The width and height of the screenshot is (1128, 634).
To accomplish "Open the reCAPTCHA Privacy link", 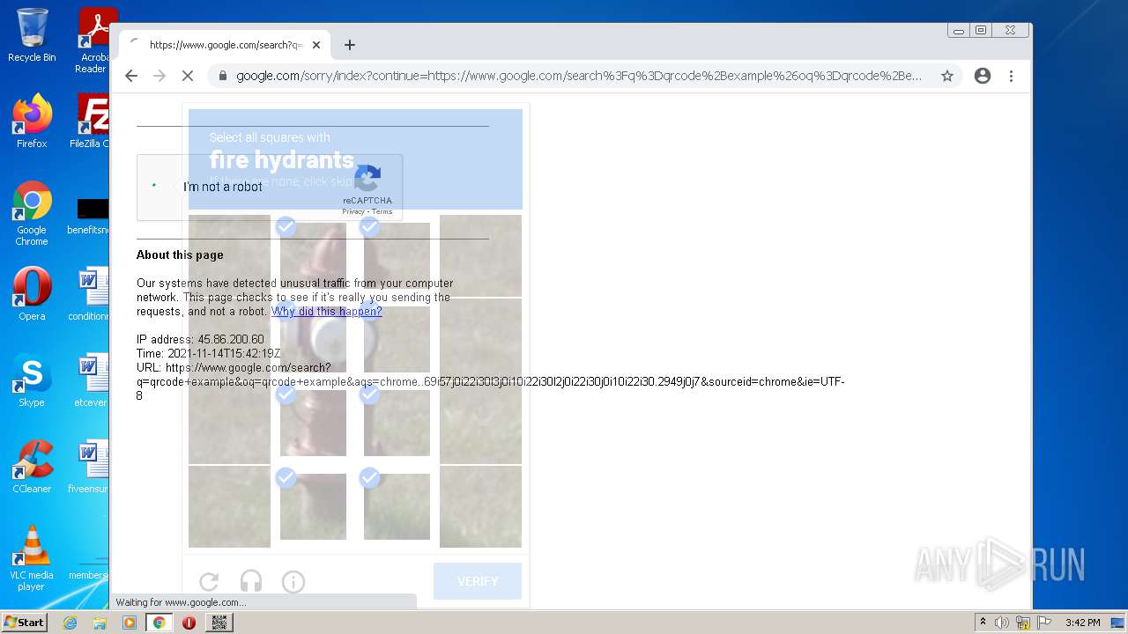I will tap(352, 211).
